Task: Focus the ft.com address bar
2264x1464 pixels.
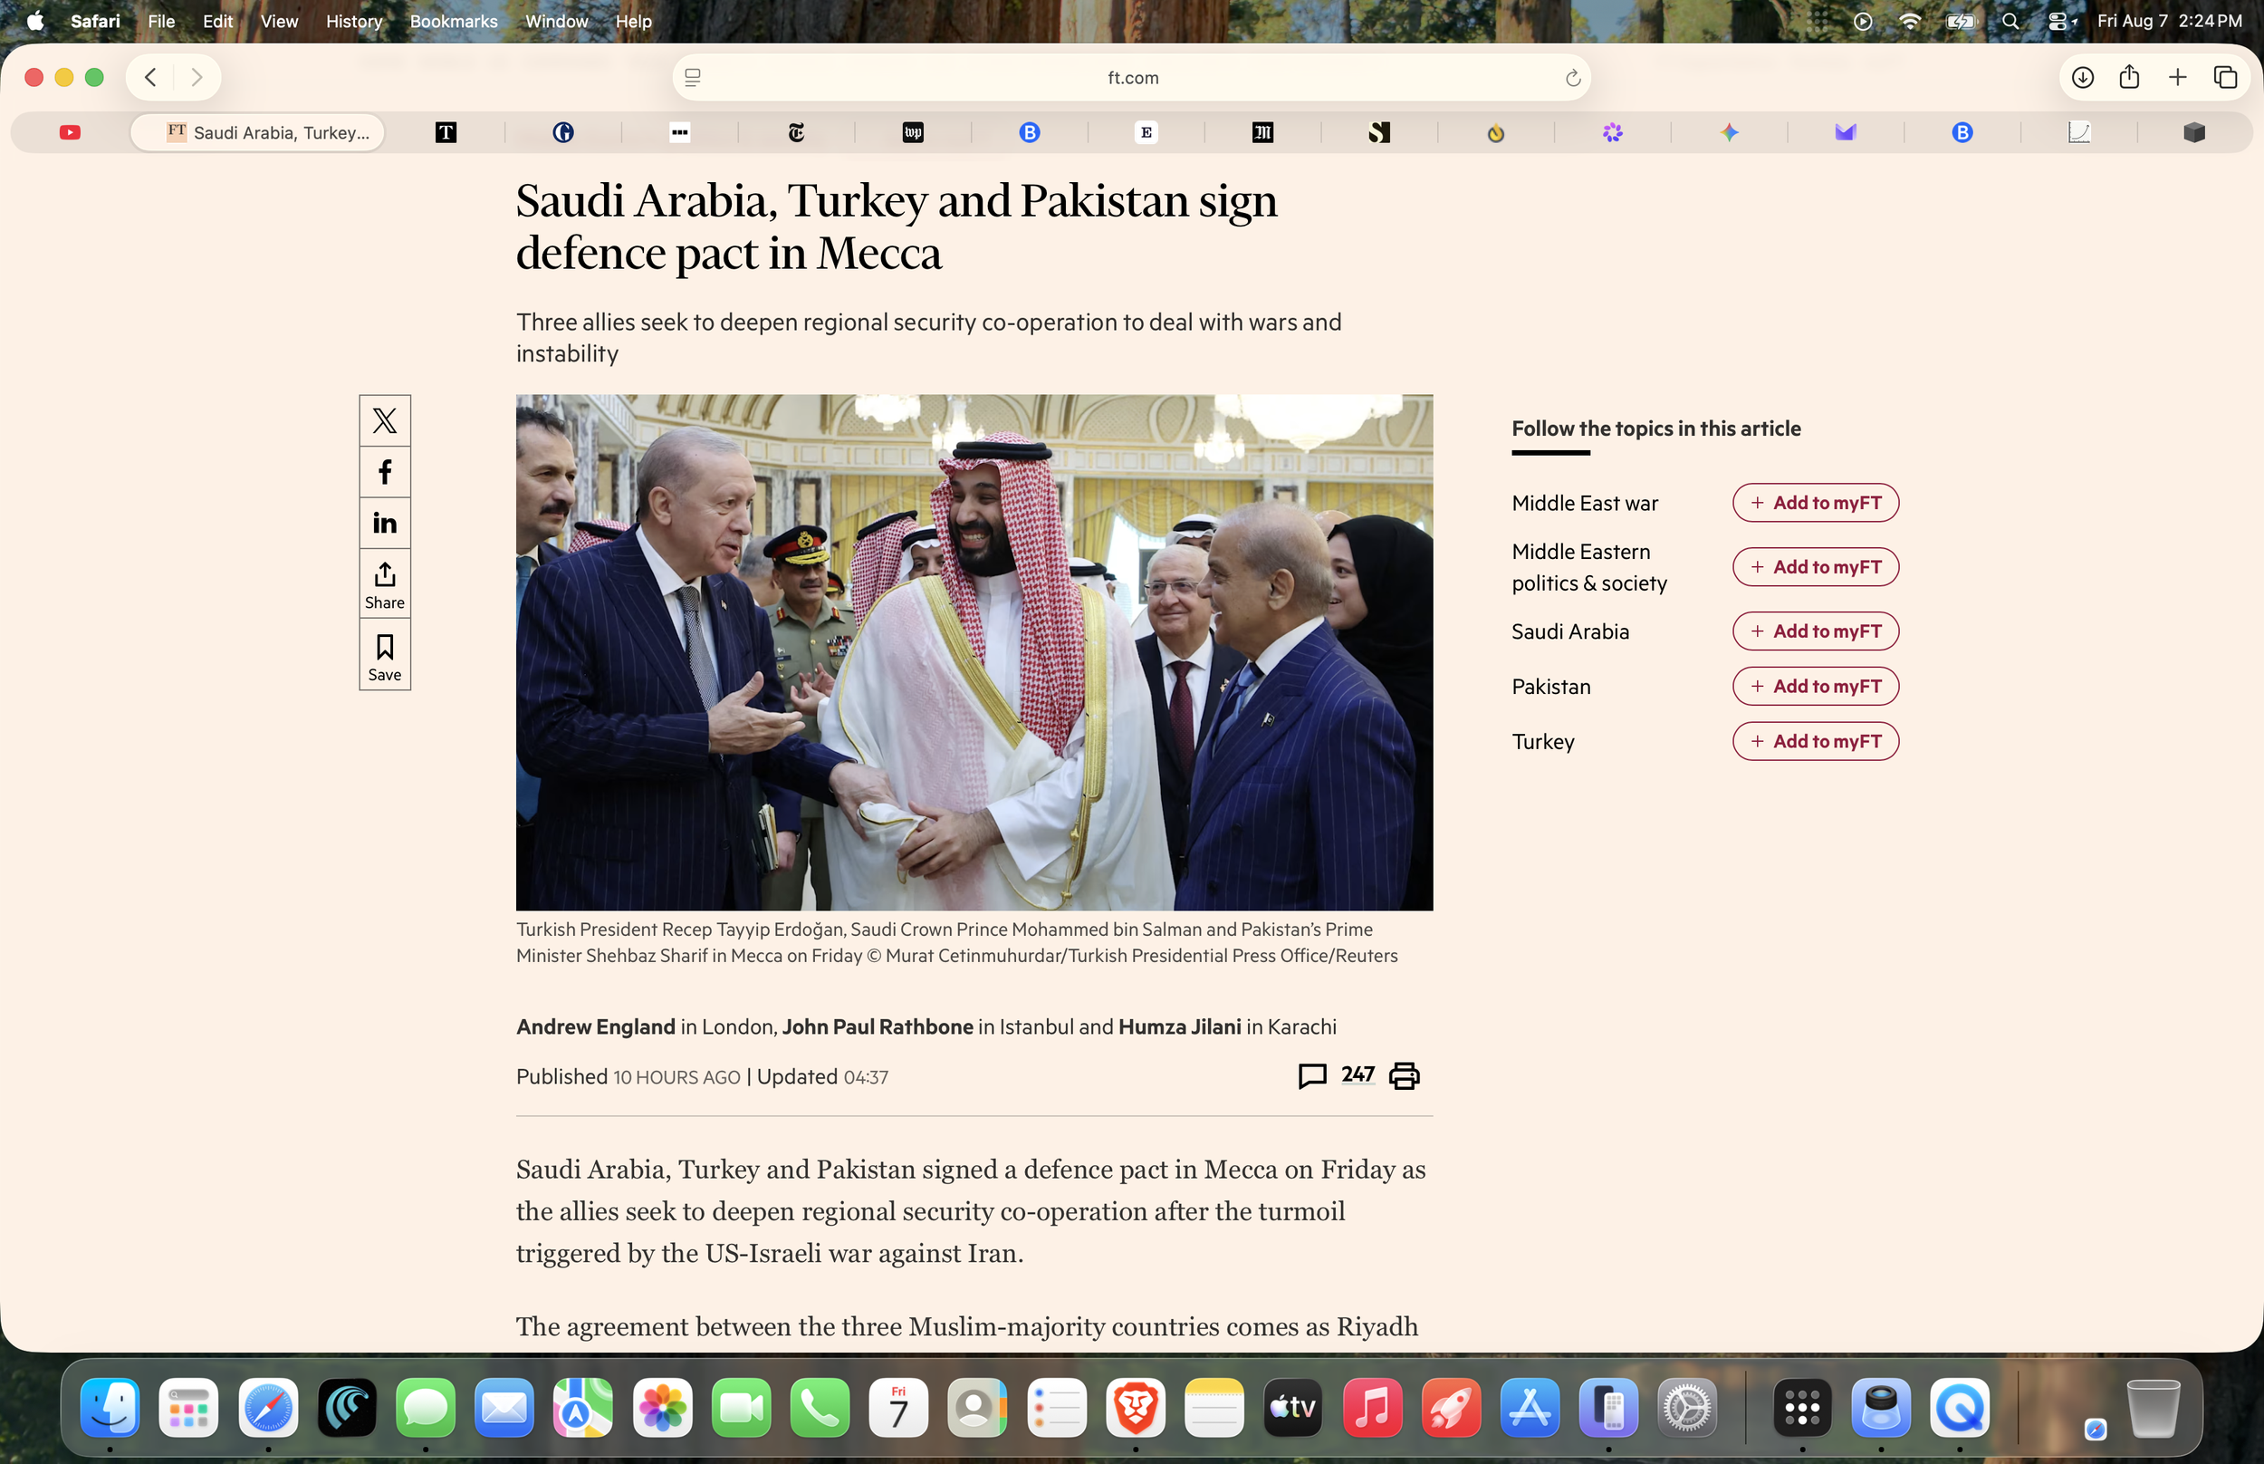Action: pos(1131,78)
